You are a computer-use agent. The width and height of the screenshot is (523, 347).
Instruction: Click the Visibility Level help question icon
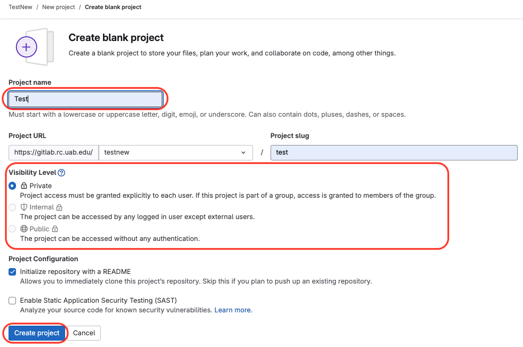point(61,173)
